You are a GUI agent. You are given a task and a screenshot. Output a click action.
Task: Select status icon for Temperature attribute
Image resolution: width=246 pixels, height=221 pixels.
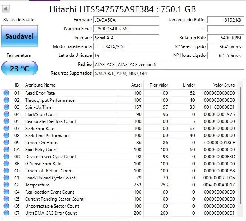6,185
